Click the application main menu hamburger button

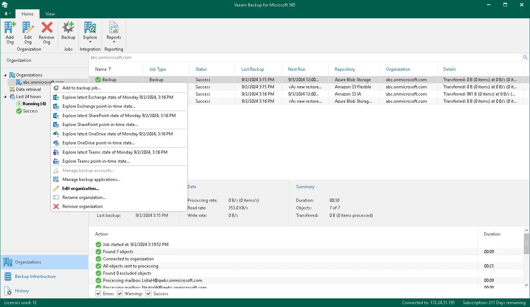click(7, 14)
